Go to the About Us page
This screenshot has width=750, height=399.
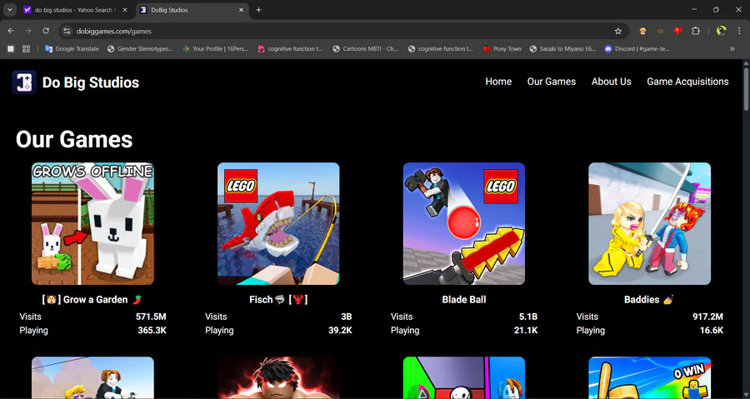[612, 82]
